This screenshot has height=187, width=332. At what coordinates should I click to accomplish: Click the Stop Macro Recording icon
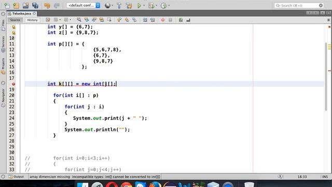coord(171,20)
